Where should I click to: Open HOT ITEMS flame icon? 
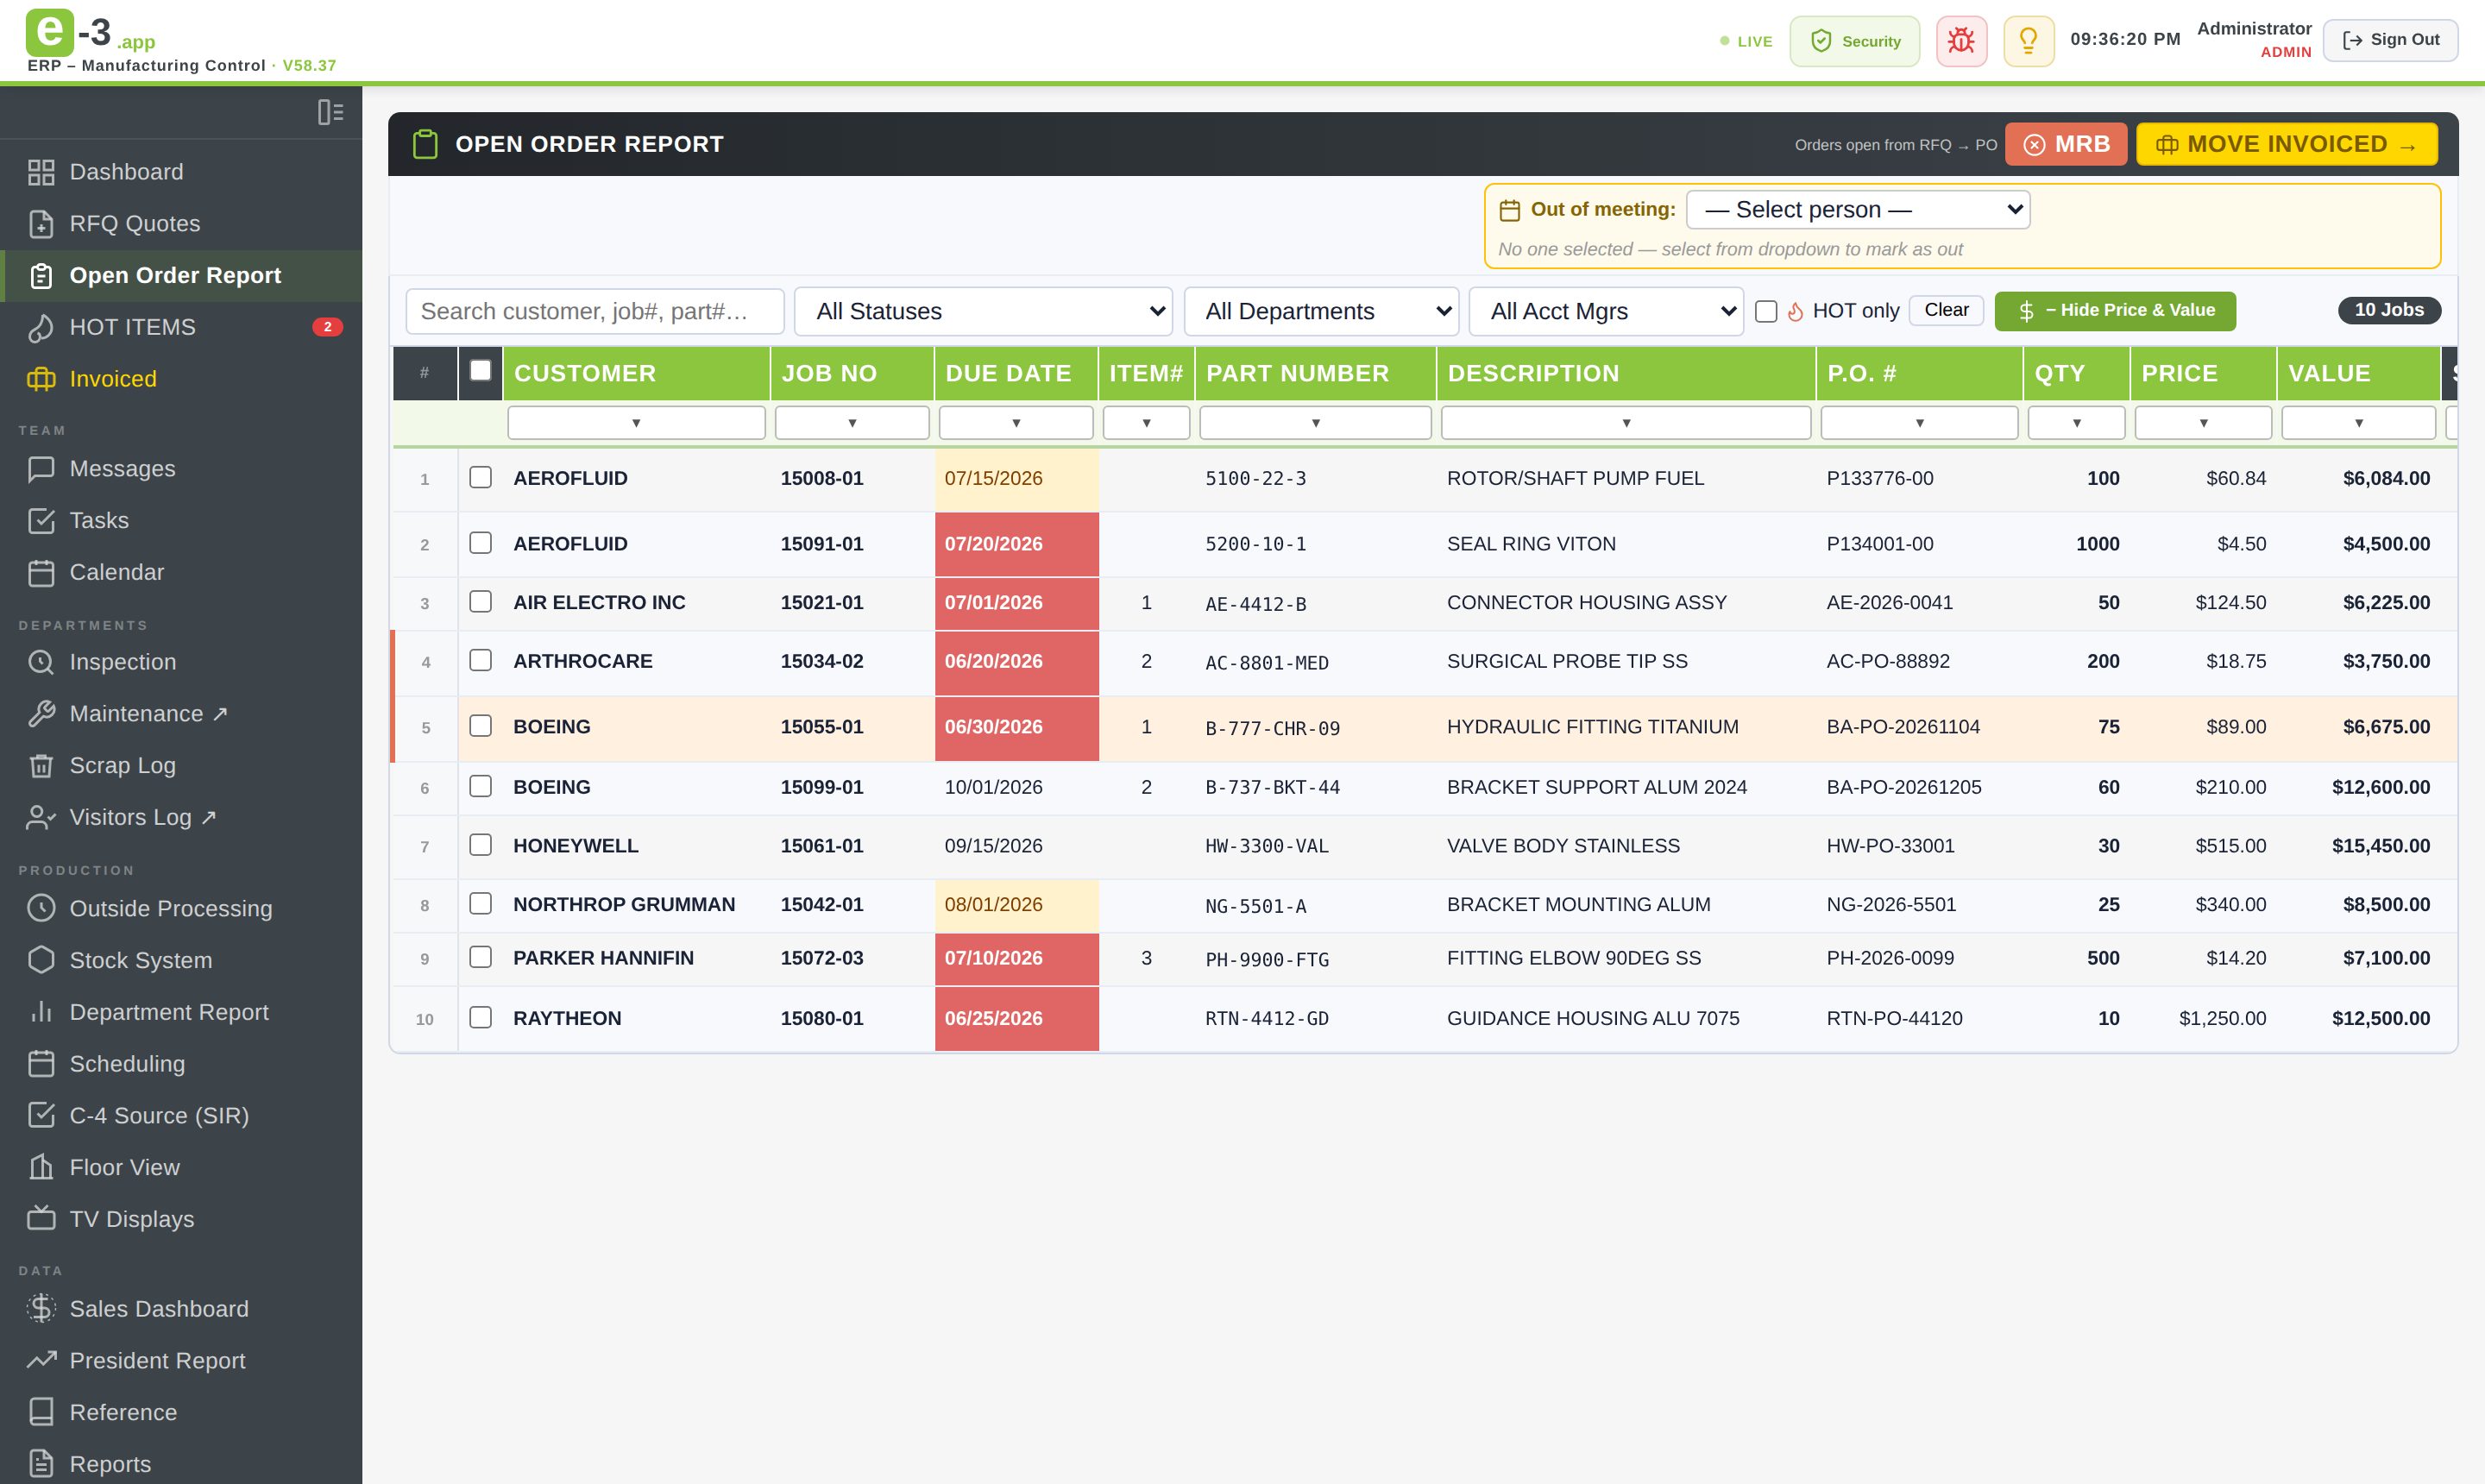pyautogui.click(x=41, y=327)
